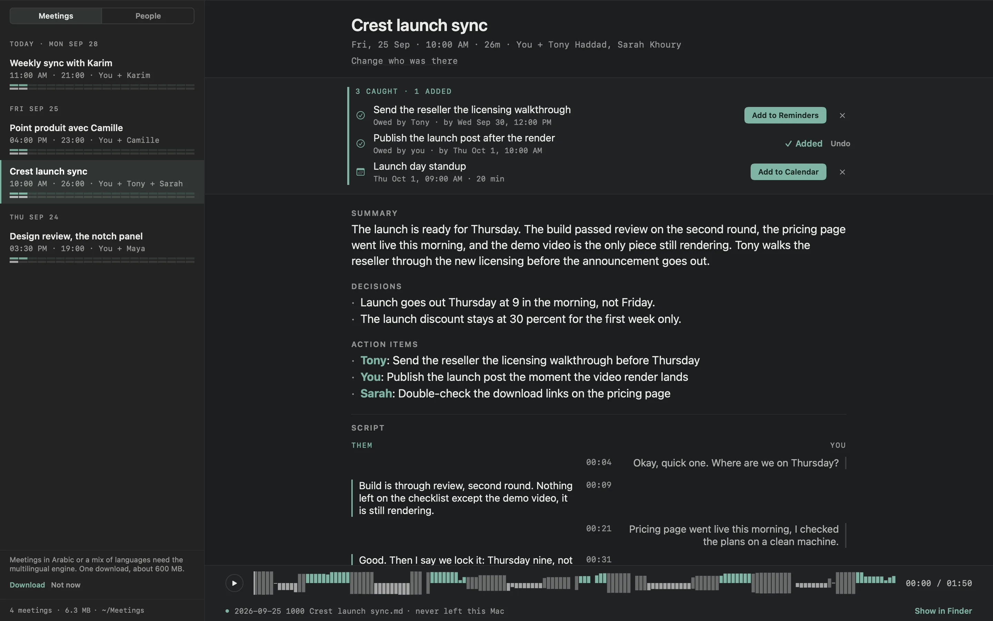993x621 pixels.
Task: Click the checkmark icon beside Publish the launch post
Action: (360, 143)
